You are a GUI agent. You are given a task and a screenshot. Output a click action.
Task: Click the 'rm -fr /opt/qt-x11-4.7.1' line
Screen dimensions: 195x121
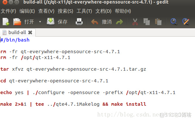(35, 57)
